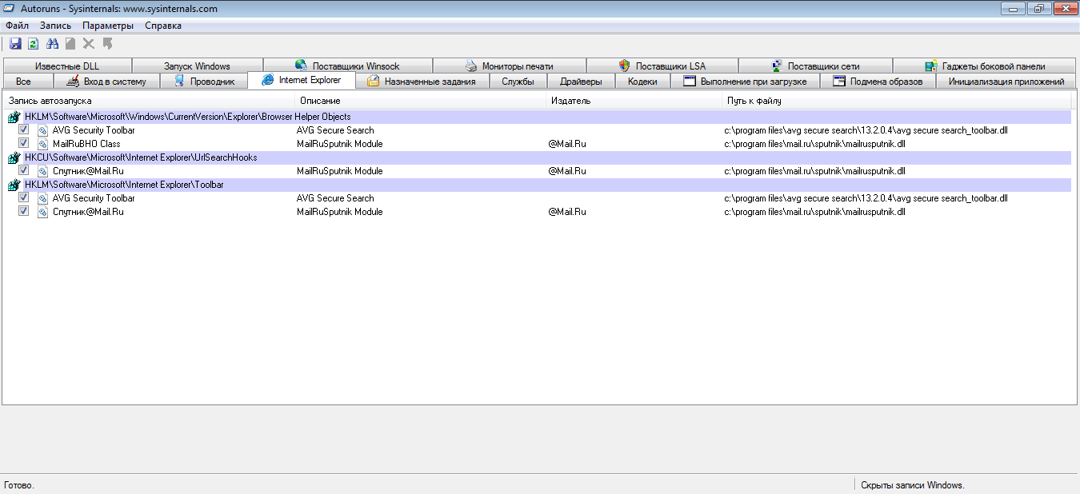This screenshot has width=1080, height=494.
Task: Select the Проводник tab
Action: coord(204,82)
